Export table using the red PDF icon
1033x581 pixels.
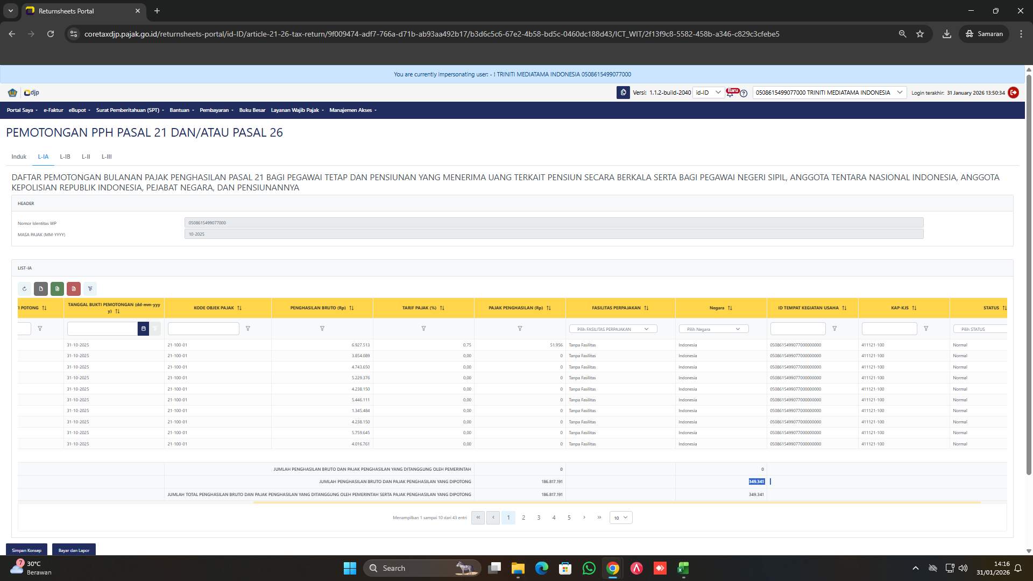point(73,289)
